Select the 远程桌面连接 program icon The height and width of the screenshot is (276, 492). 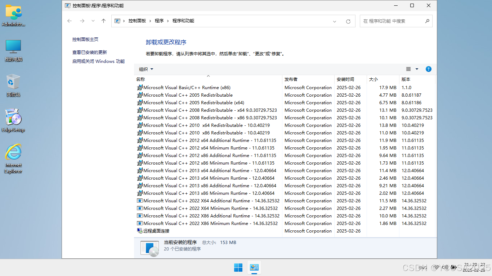pyautogui.click(x=140, y=231)
